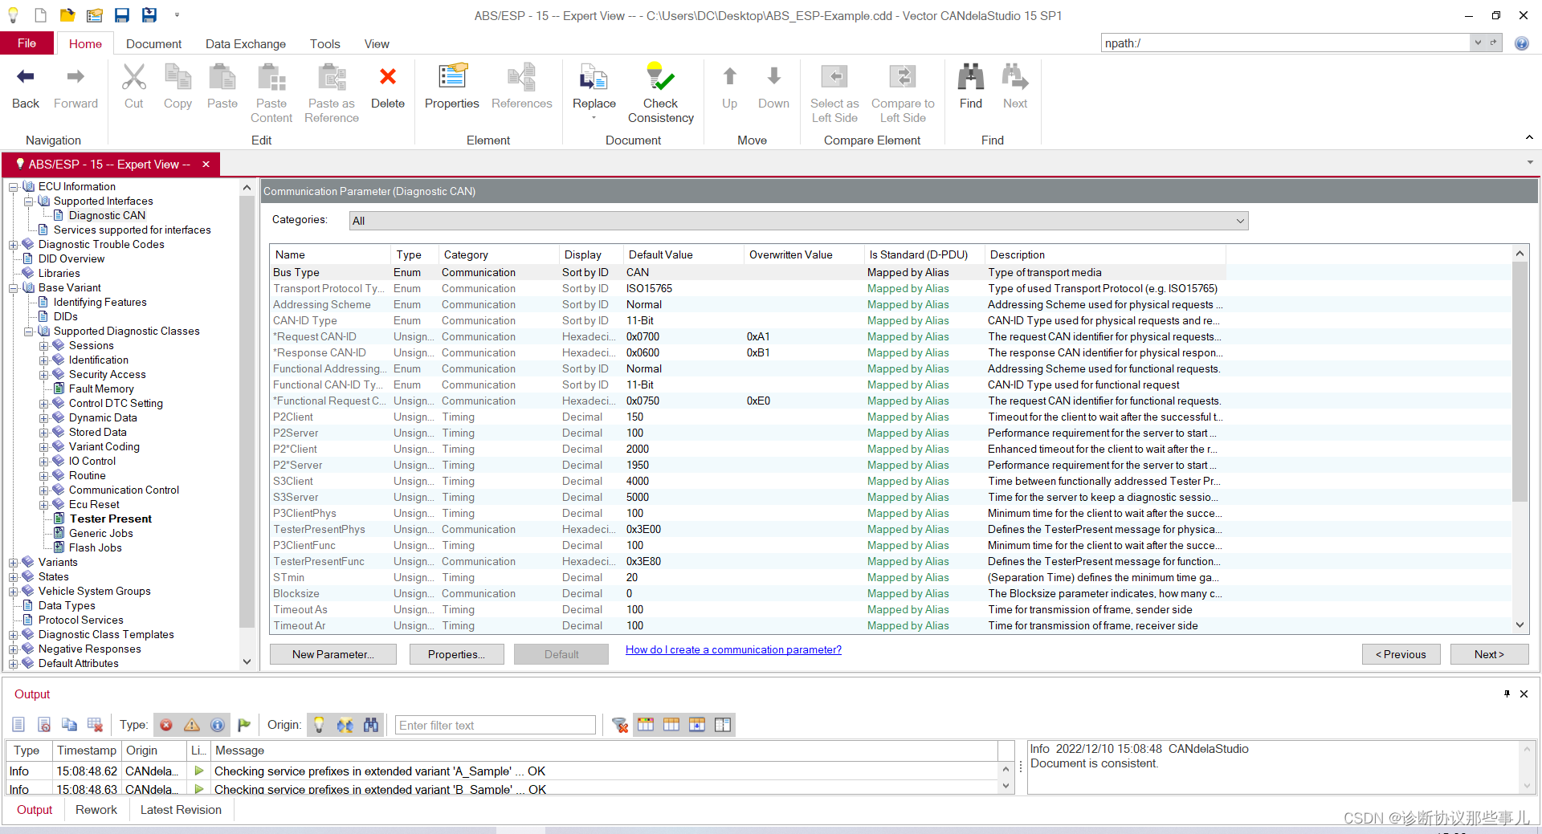This screenshot has width=1542, height=834.
Task: Open the Find binoculars tool
Action: click(x=971, y=87)
